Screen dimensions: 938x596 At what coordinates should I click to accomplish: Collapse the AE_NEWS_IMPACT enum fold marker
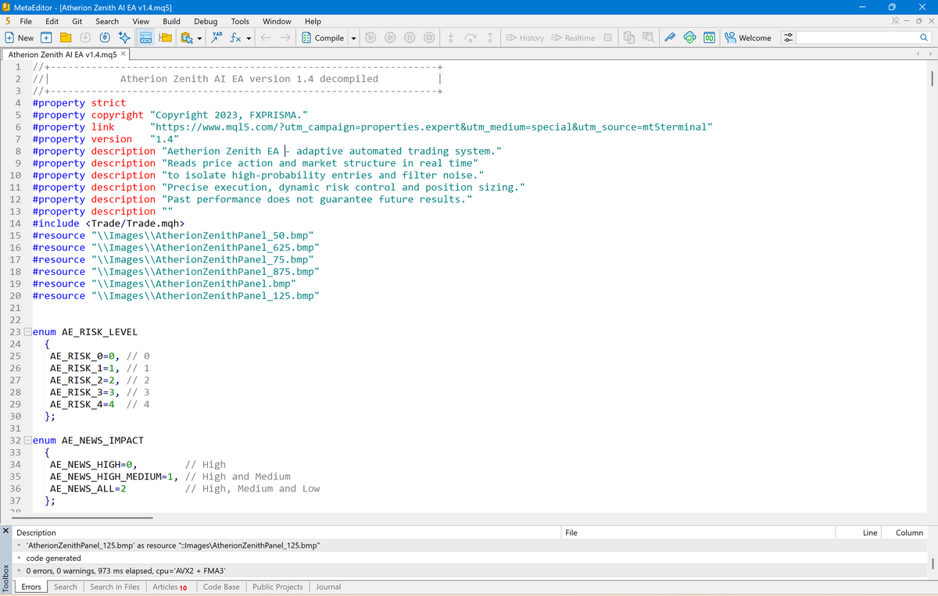(x=27, y=441)
